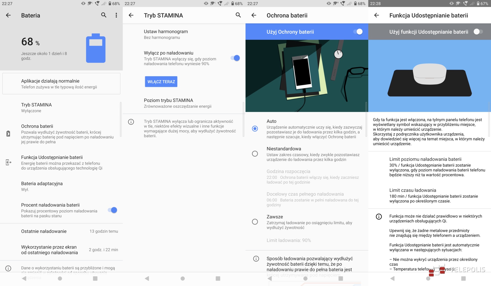Tap search icon in Tryb STAMINA screen
This screenshot has width=491, height=286.
point(238,15)
